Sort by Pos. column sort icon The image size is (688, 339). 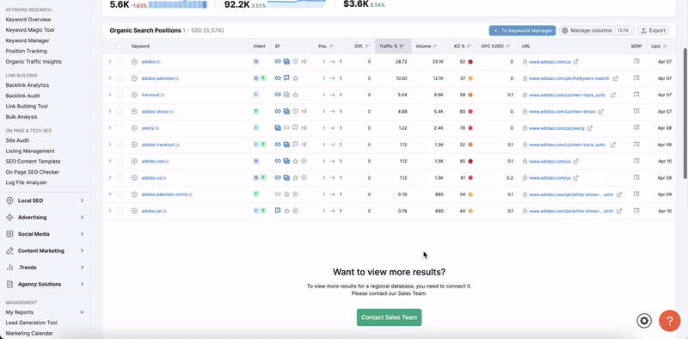click(x=332, y=46)
